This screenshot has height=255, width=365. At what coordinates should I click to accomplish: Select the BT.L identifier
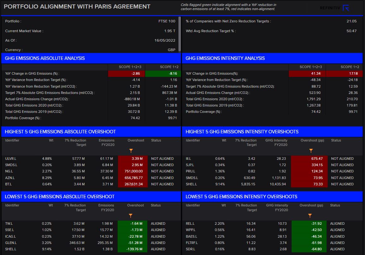coord(9,184)
